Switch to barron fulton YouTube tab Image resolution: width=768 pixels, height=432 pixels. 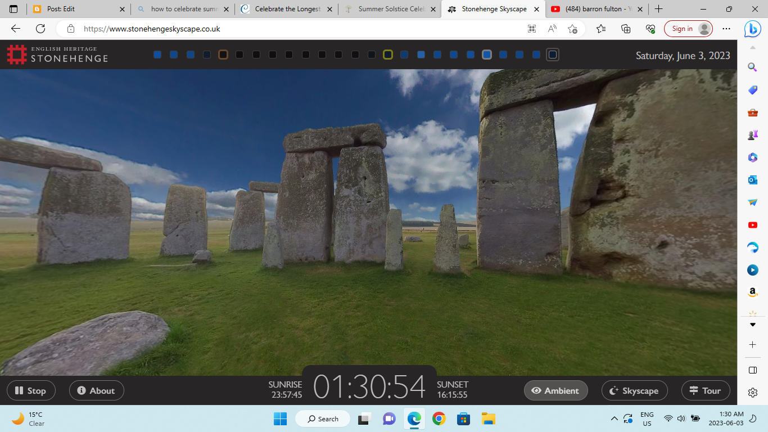[597, 9]
